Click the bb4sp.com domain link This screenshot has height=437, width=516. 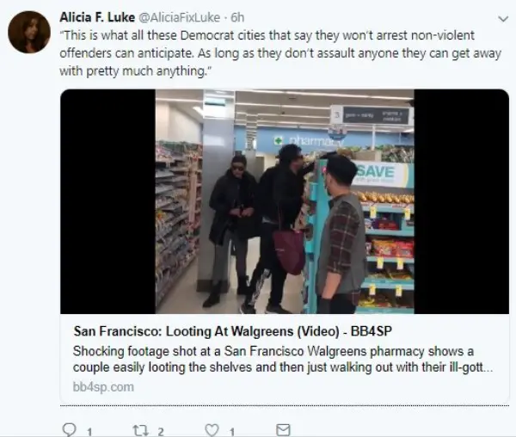click(x=103, y=386)
